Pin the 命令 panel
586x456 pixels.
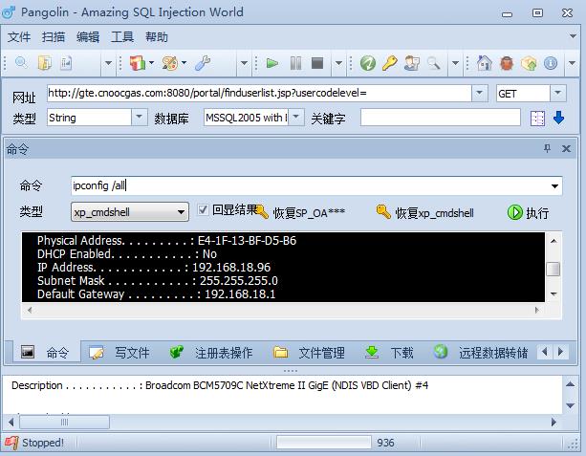tap(547, 148)
